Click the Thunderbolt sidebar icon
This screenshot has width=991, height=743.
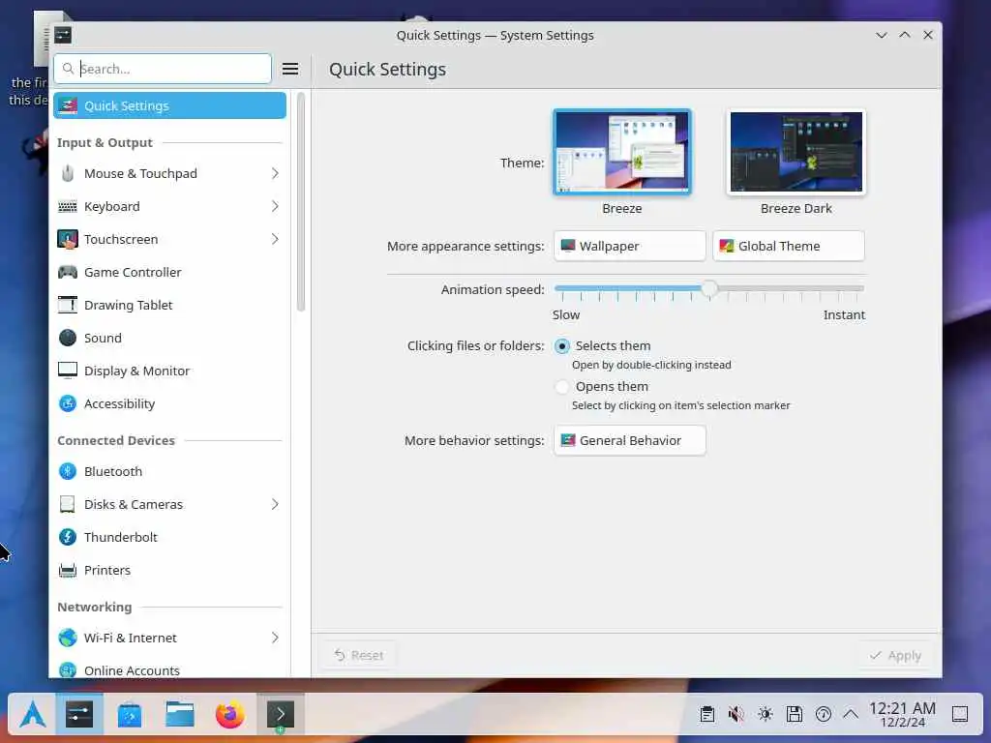[68, 537]
